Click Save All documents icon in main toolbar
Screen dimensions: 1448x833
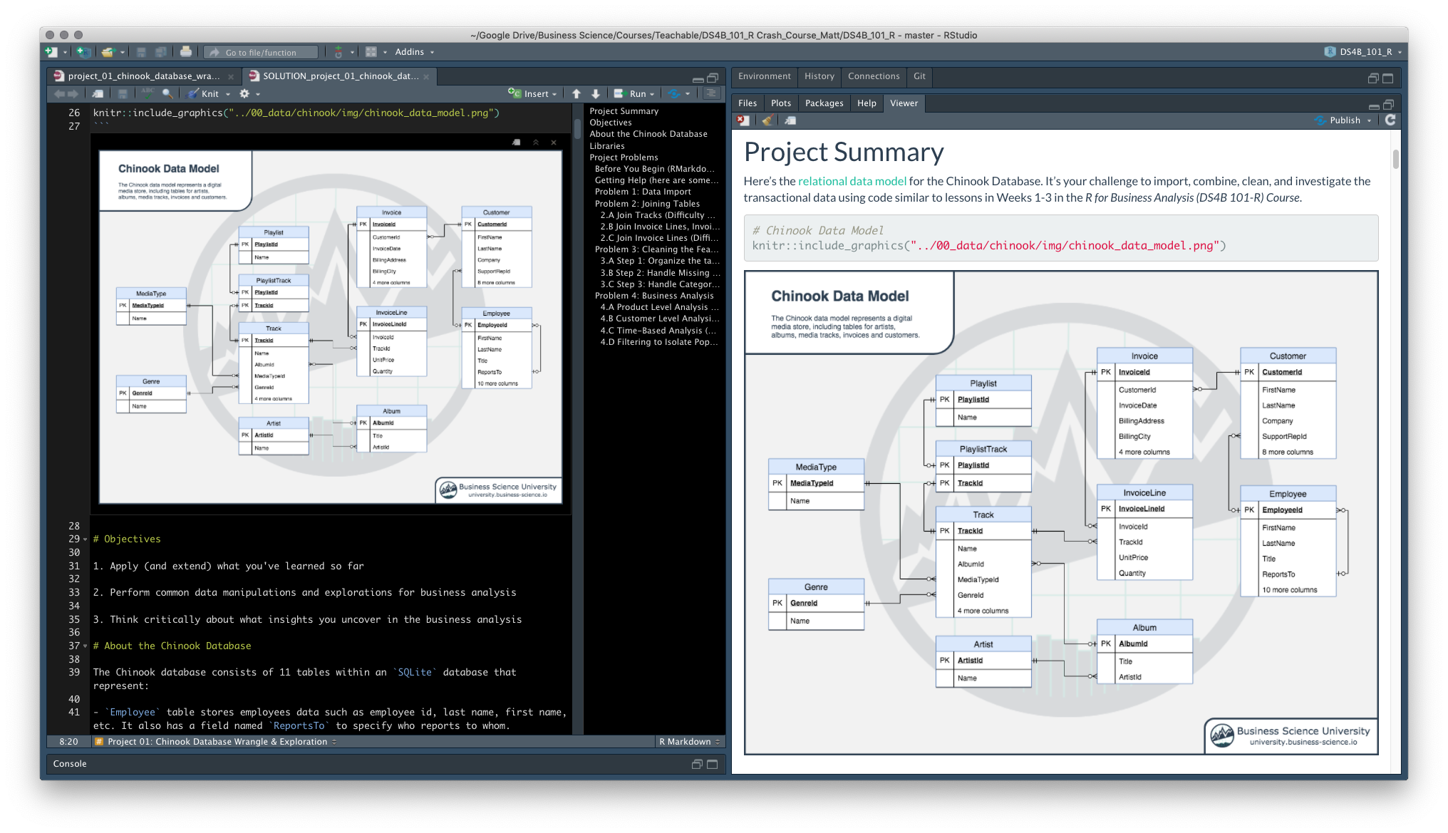(x=161, y=52)
